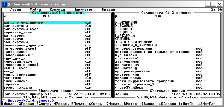Image resolution: width=224 pixels, height=107 pixels.
Task: Go to parent folder in left panel
Action: (x=6, y=20)
